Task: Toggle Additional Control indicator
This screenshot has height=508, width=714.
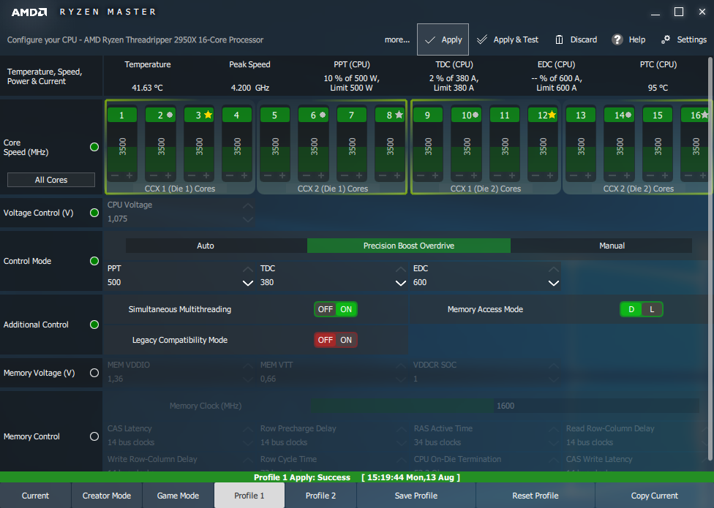Action: click(94, 325)
